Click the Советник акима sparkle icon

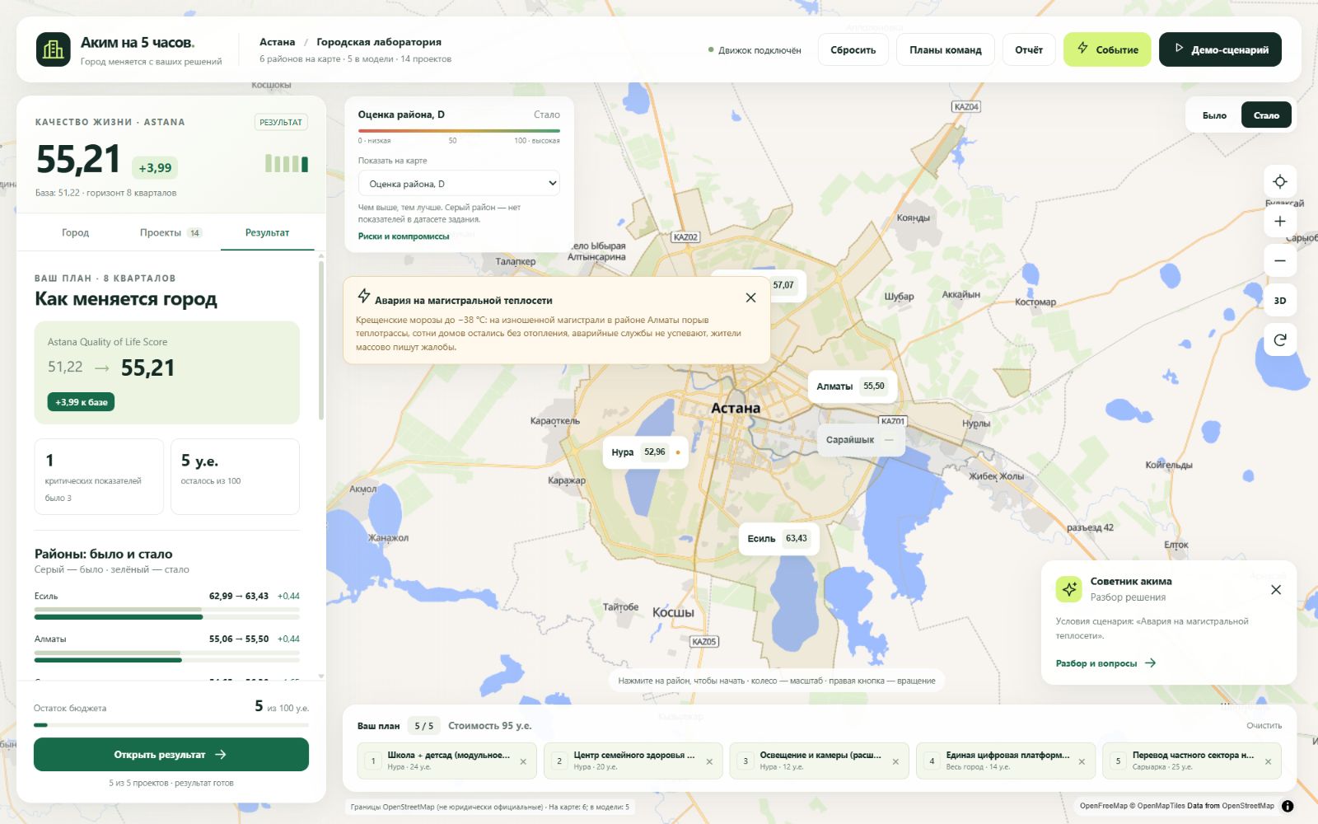[1069, 589]
